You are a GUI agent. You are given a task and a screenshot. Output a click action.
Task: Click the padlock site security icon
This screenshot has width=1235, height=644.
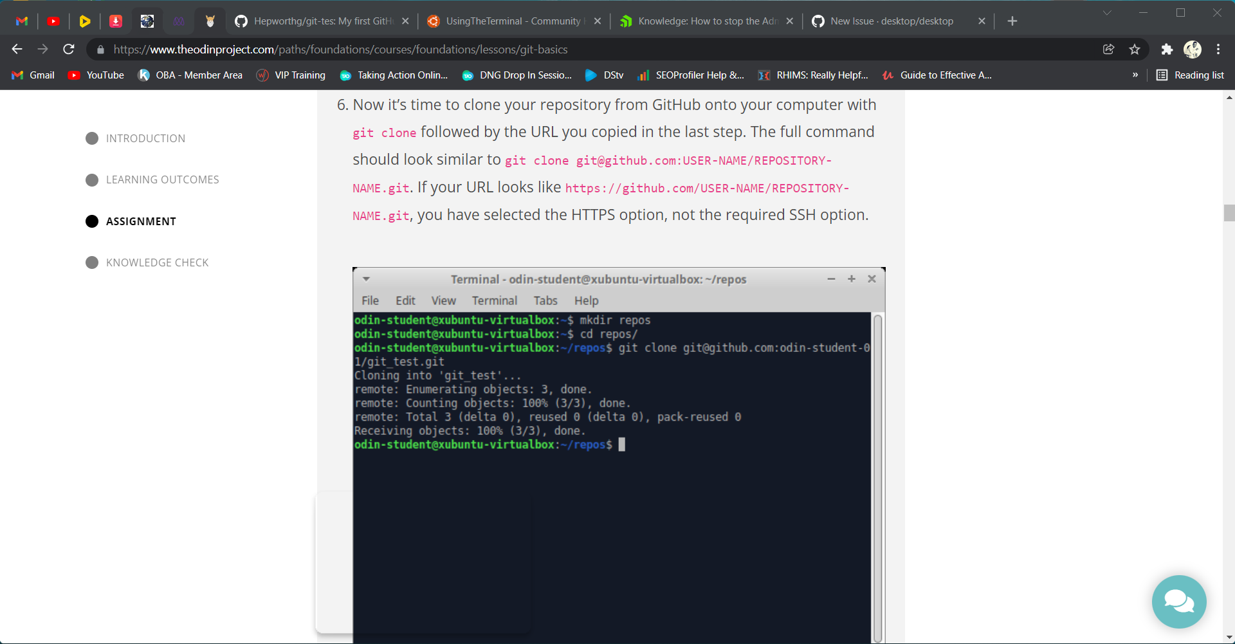[100, 49]
